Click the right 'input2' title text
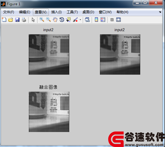The image size is (165, 147). (x=119, y=30)
